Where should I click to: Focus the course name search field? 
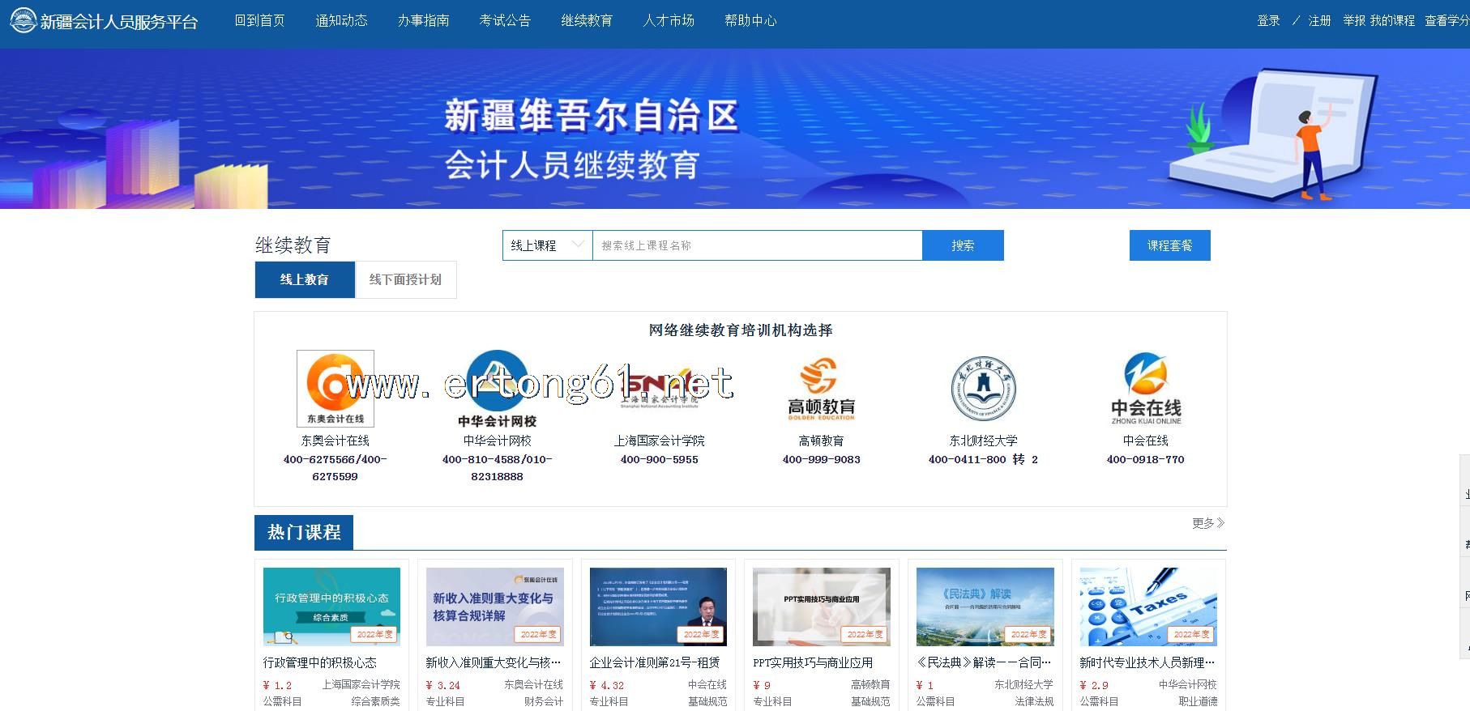757,245
